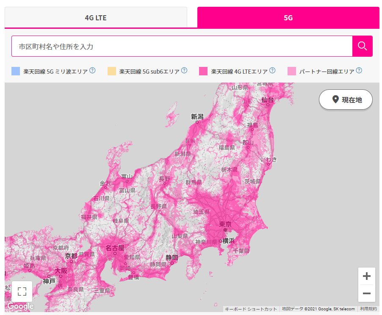This screenshot has width=382, height=315.
Task: Focus the address search input field
Action: click(x=182, y=46)
